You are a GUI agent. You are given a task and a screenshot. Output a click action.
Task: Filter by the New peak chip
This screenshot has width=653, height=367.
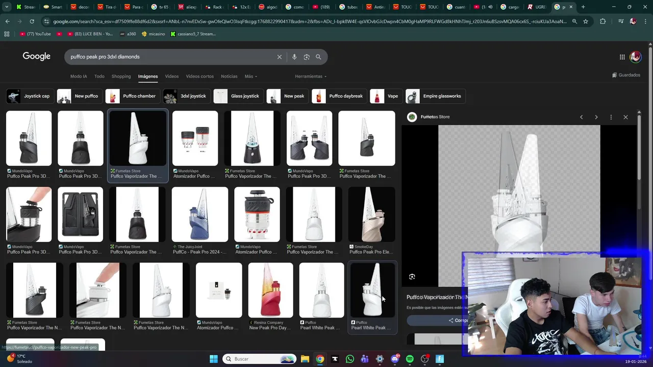pyautogui.click(x=287, y=96)
